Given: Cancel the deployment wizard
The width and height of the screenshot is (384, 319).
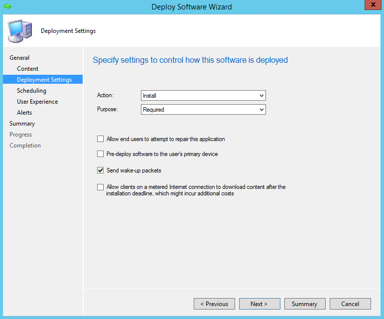Looking at the screenshot, I should point(350,304).
